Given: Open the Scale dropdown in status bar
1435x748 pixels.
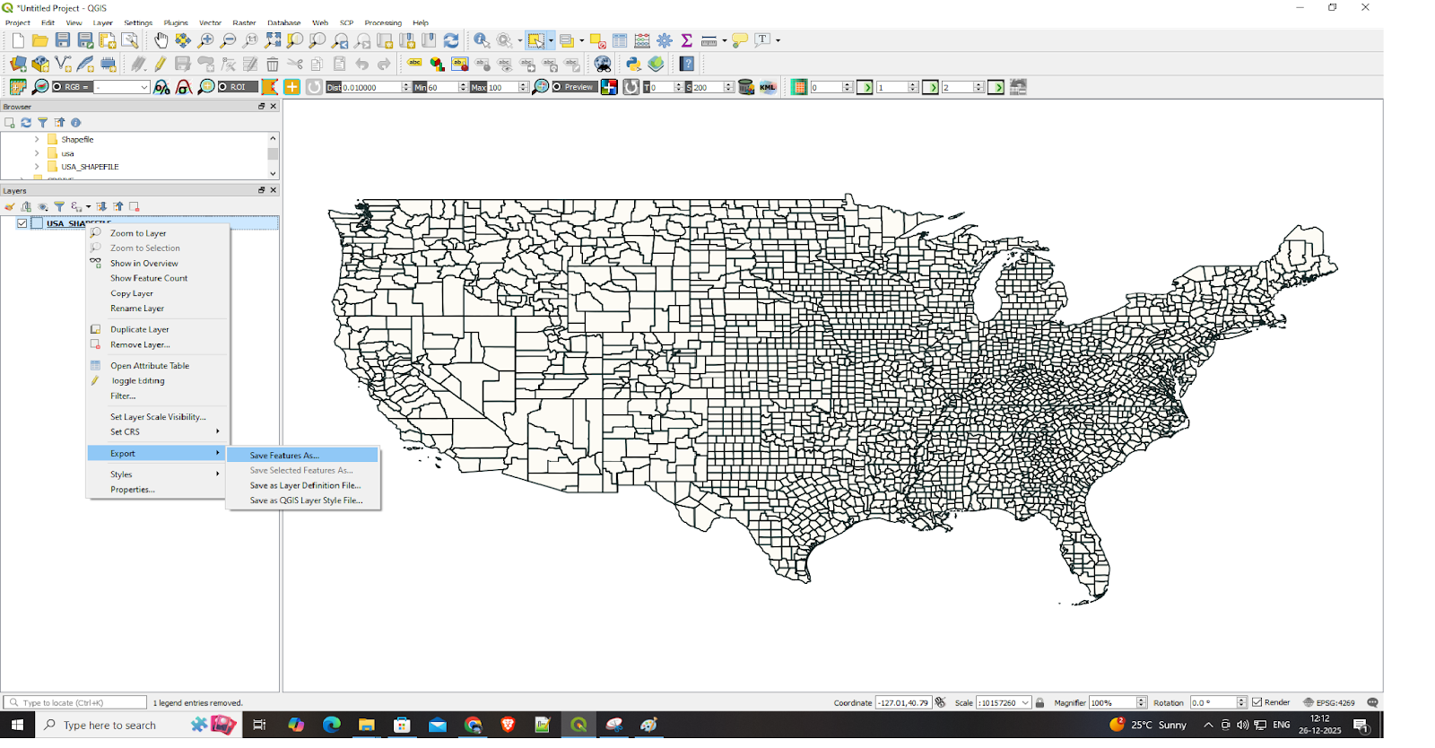Looking at the screenshot, I should coord(1025,703).
